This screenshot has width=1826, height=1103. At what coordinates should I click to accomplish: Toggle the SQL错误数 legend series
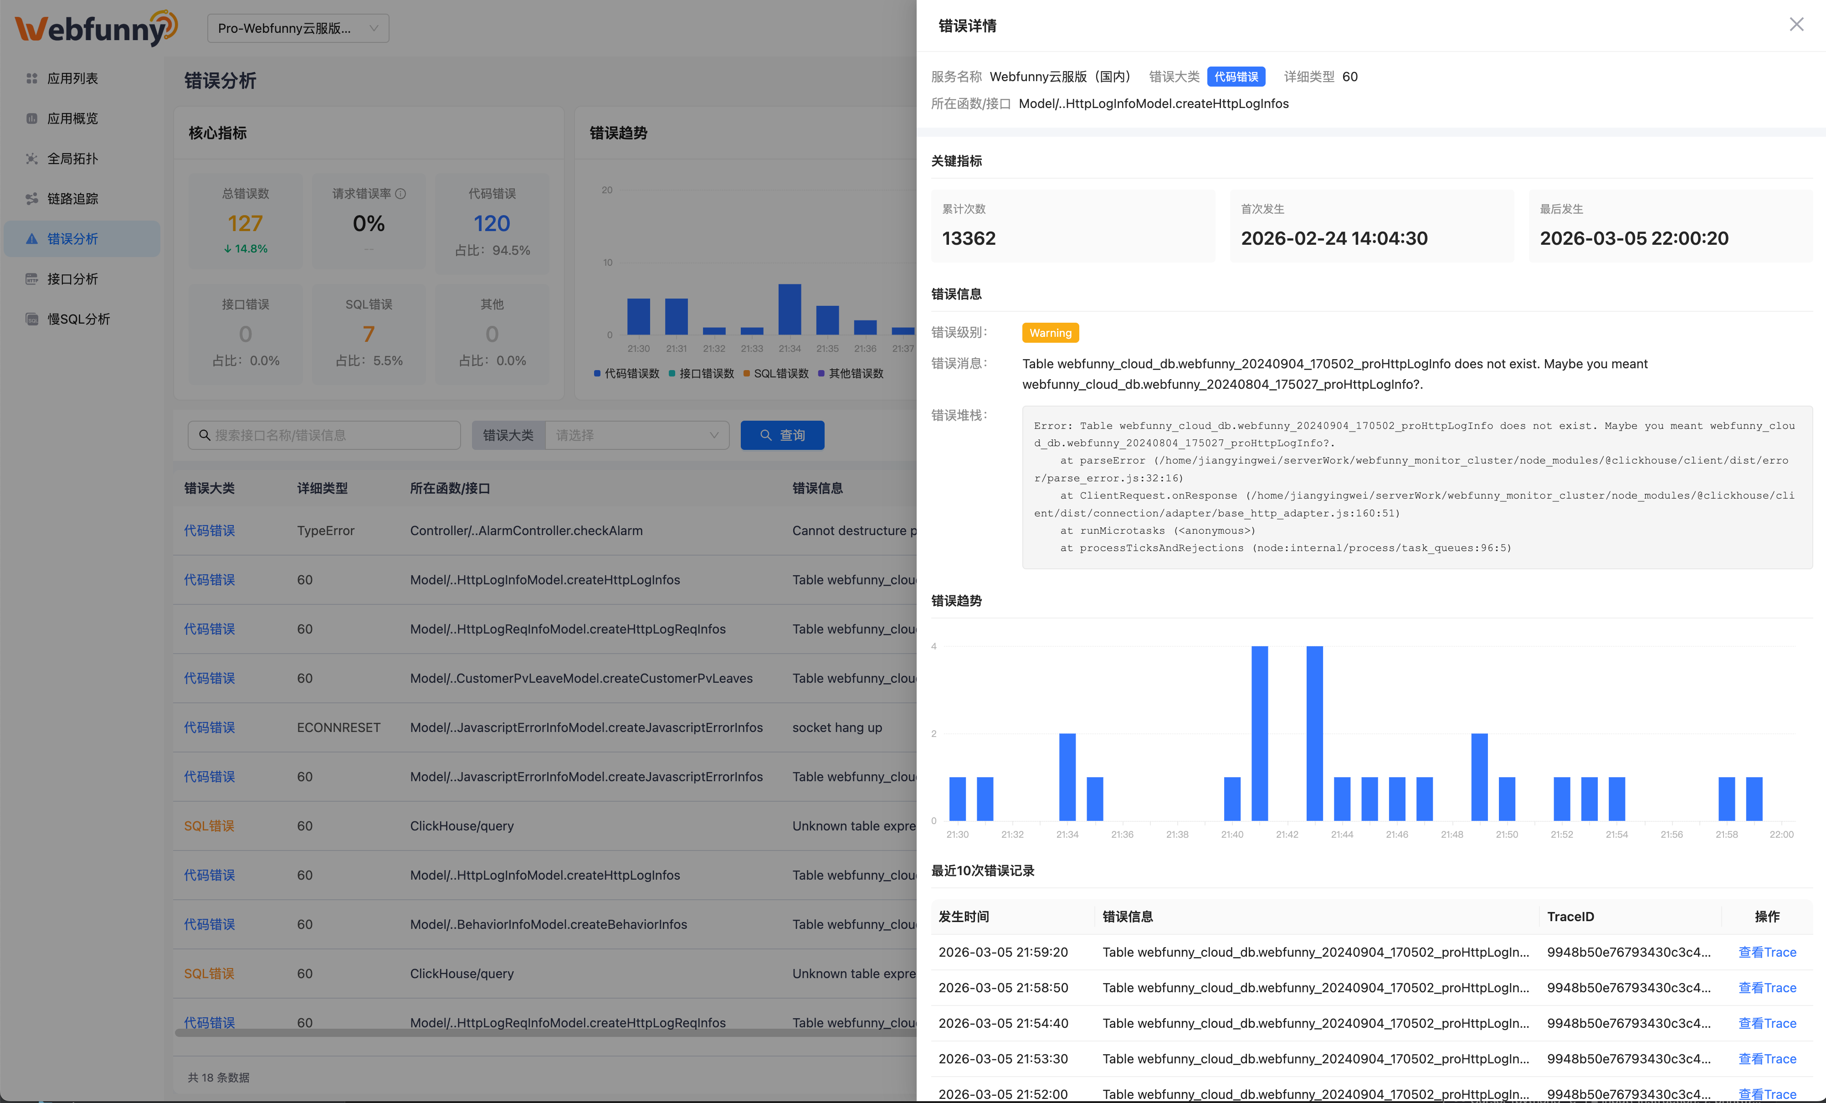pos(776,374)
